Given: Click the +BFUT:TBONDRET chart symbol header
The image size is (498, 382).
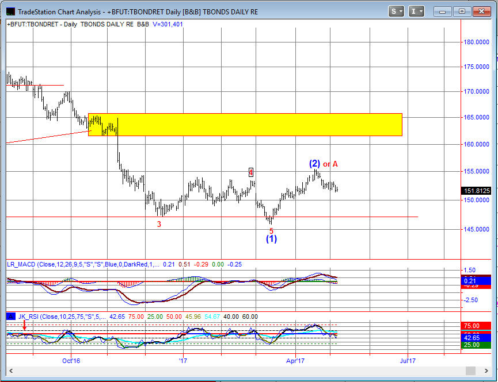Looking at the screenshot, I should 33,24.
